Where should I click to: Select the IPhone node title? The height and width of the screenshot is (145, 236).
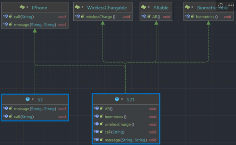[40, 8]
